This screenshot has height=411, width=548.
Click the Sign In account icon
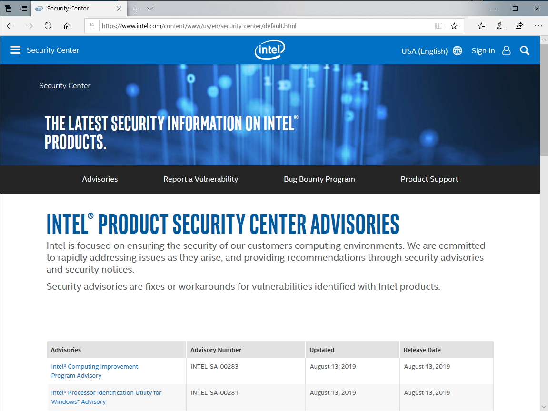[x=506, y=50]
